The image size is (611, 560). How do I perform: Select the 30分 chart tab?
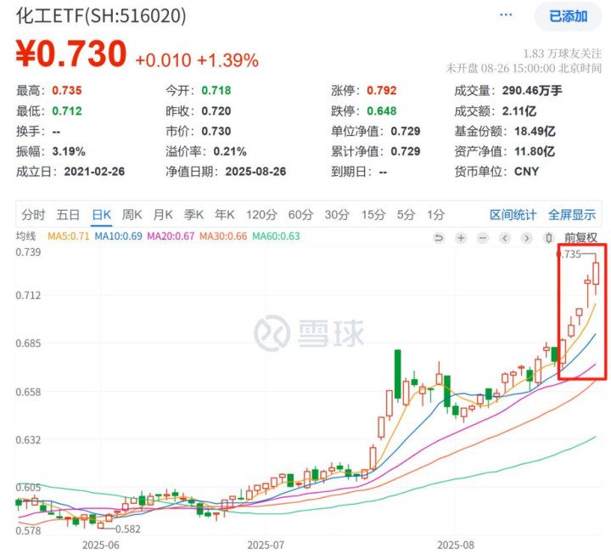click(x=337, y=215)
